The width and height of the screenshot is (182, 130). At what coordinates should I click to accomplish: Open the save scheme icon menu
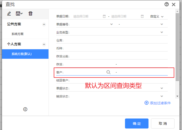click(19, 13)
